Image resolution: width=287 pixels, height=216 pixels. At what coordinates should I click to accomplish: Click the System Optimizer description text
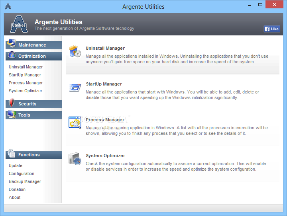(176, 166)
